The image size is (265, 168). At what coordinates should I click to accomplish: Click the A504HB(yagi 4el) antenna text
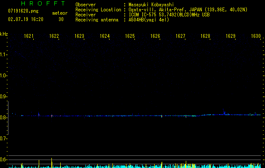click(x=149, y=20)
